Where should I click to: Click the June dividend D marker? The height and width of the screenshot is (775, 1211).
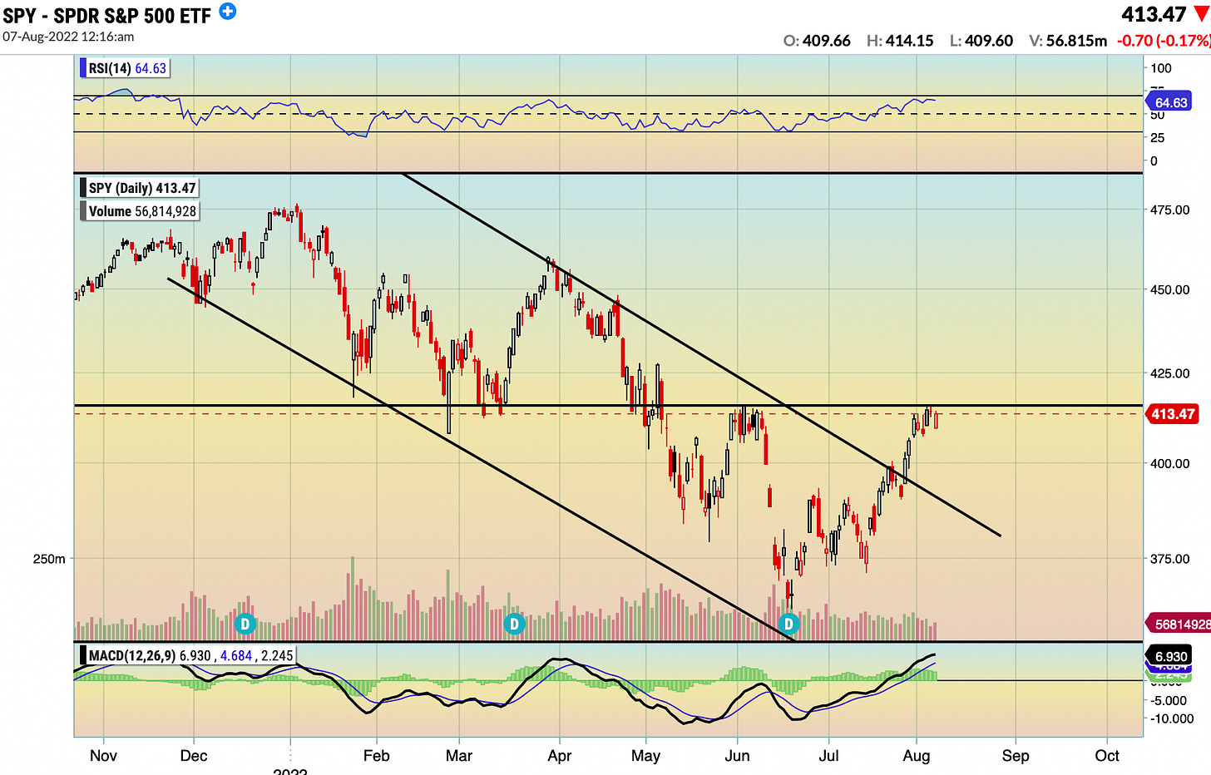pyautogui.click(x=788, y=623)
